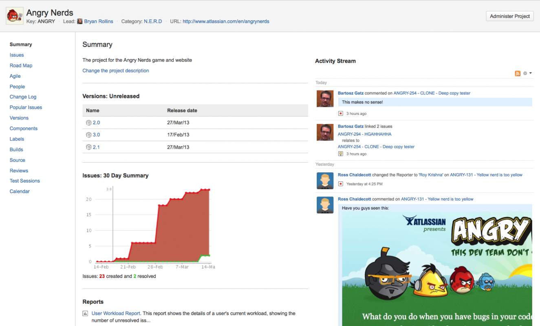Open Road Map in the sidebar
The width and height of the screenshot is (540, 326).
pos(21,66)
